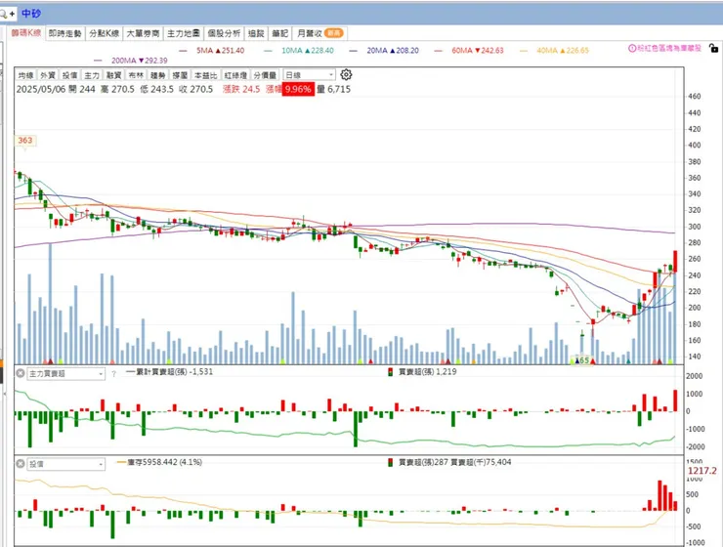Viewport: 723px width, 547px height.
Task: Switch to the 主力地圖 tab
Action: (183, 33)
